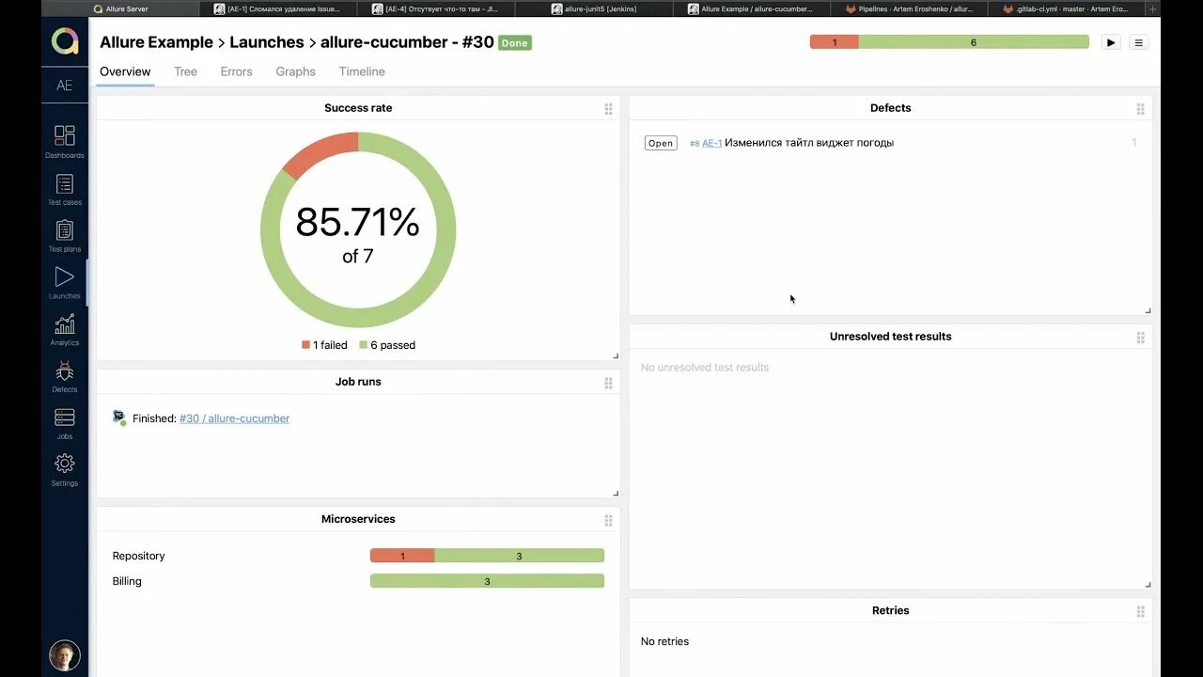Select the Allure Server browser tab
Viewport: 1203px width, 677px height.
[x=121, y=8]
